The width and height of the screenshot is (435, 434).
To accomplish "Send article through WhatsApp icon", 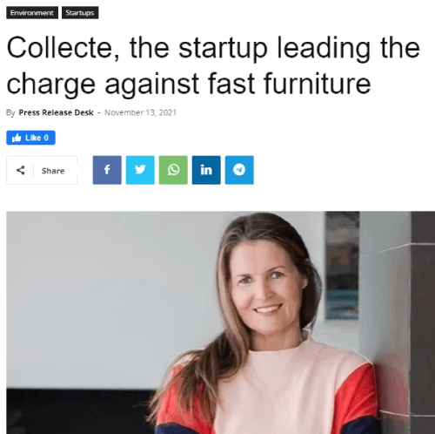I will coord(173,170).
